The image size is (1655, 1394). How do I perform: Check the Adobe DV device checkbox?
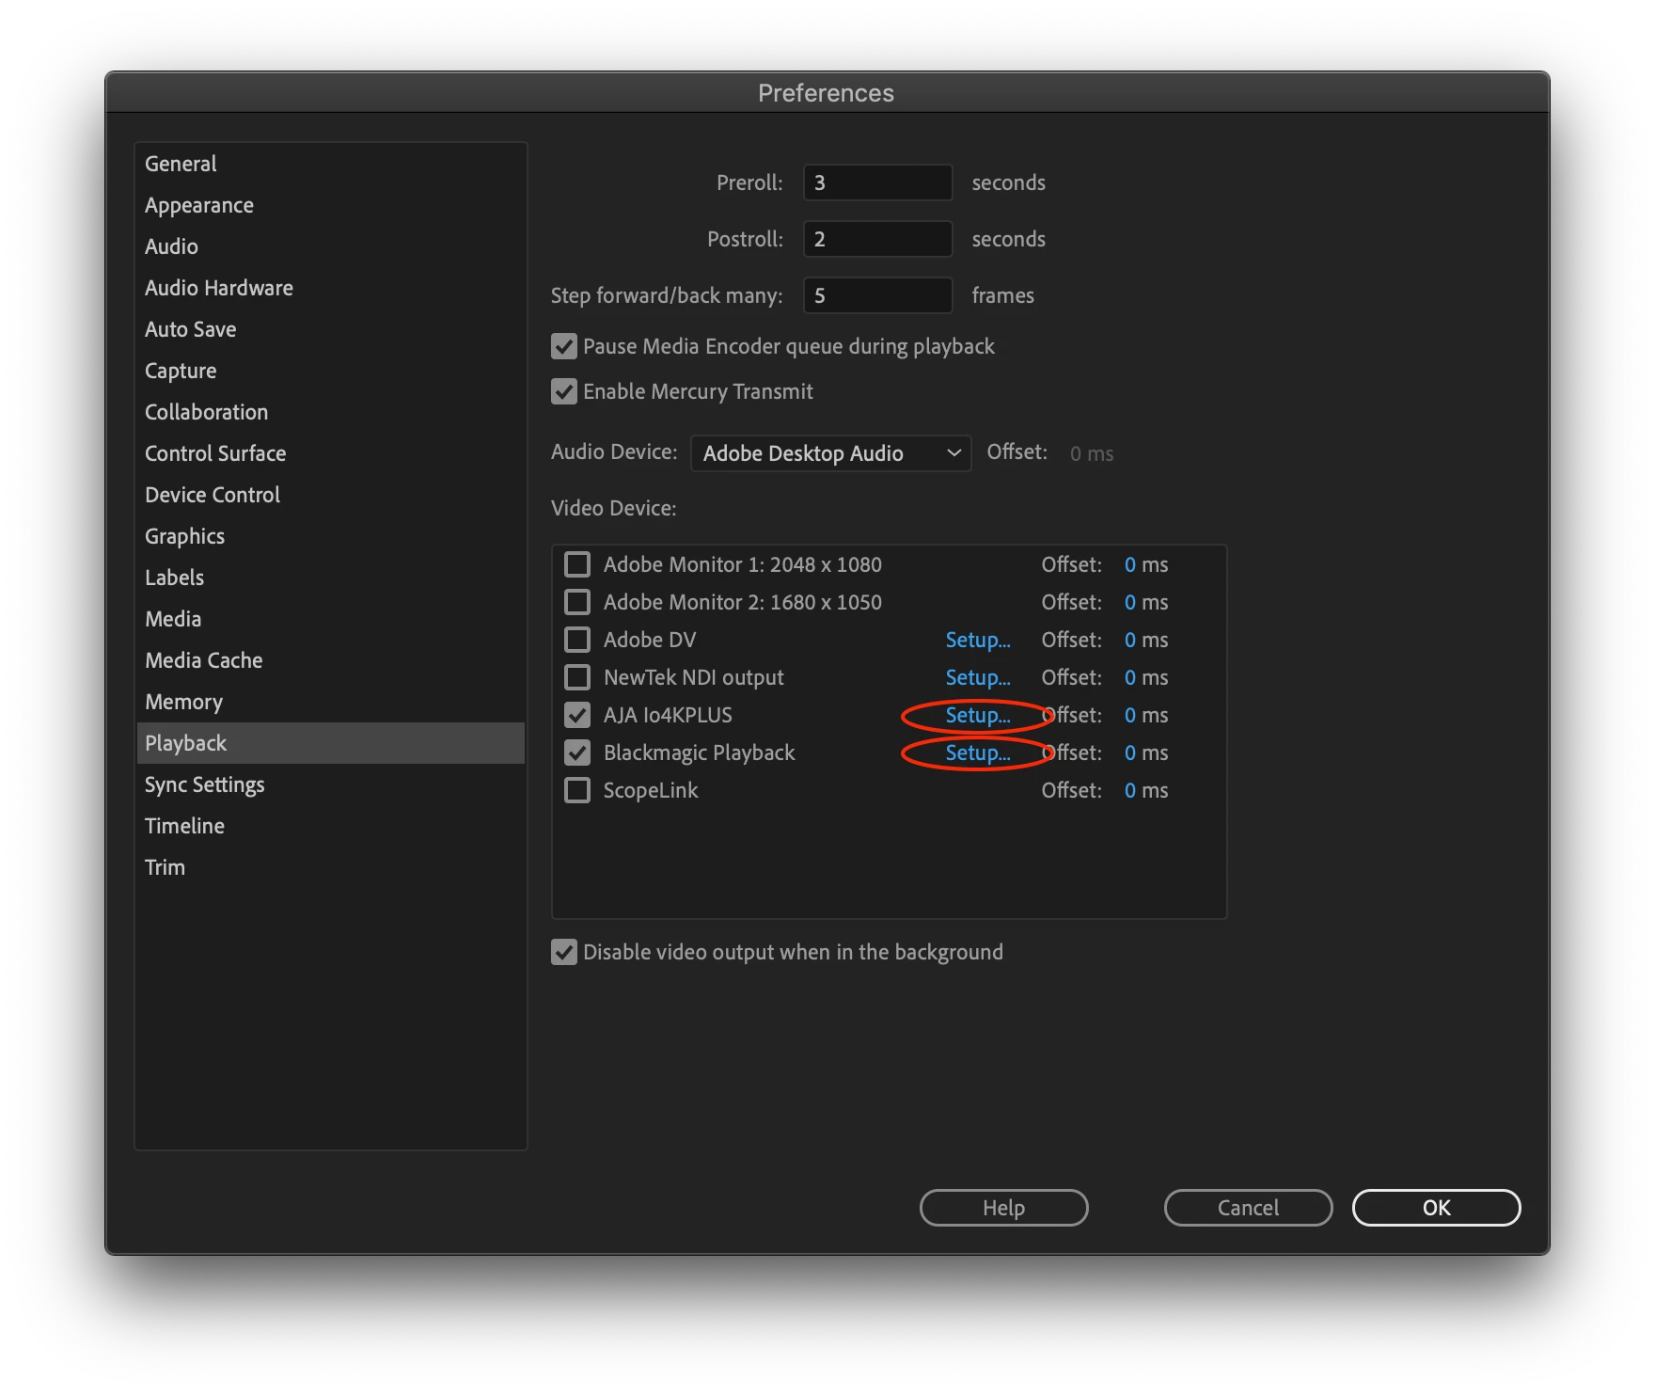coord(577,640)
